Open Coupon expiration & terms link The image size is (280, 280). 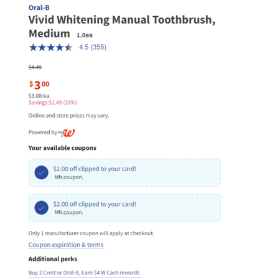(66, 245)
